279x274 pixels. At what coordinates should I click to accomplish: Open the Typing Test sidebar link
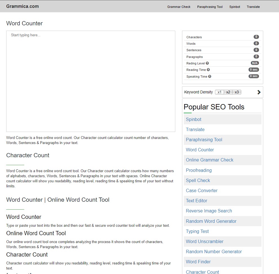(197, 231)
